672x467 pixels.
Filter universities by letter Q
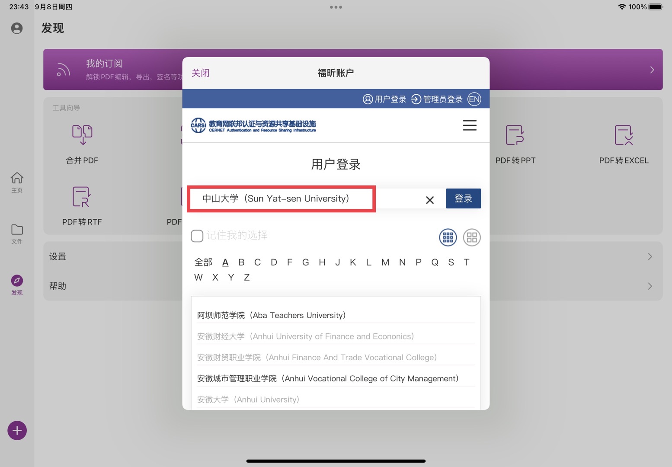pos(435,262)
